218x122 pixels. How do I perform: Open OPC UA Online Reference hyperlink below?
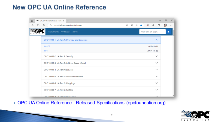point(91,103)
